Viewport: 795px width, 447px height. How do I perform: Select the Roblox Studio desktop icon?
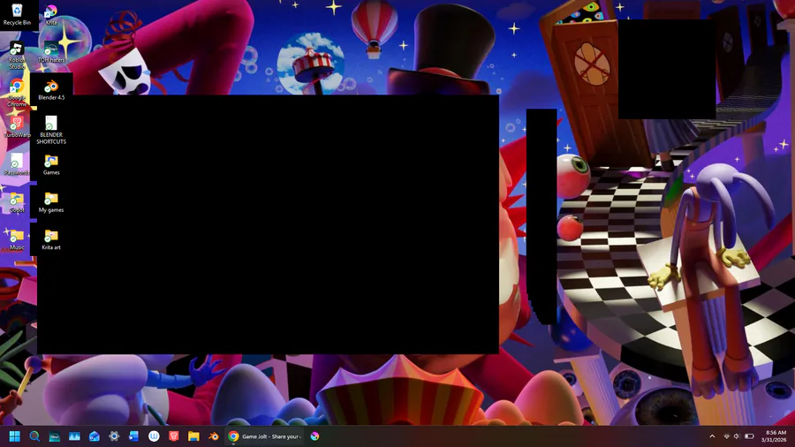click(17, 56)
